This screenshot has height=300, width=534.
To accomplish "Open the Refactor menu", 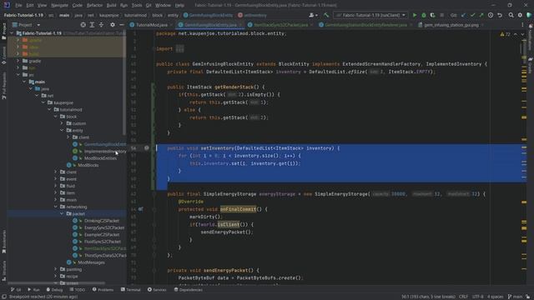I will pyautogui.click(x=94, y=5).
